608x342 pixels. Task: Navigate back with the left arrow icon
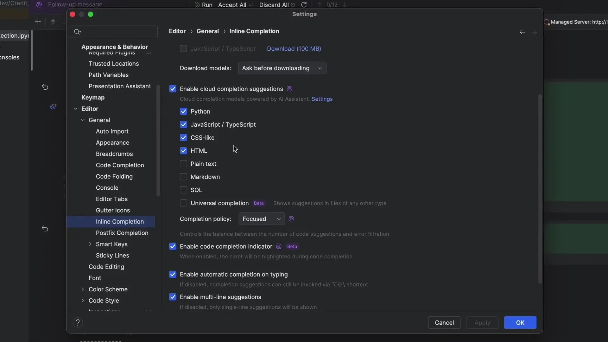tap(522, 32)
